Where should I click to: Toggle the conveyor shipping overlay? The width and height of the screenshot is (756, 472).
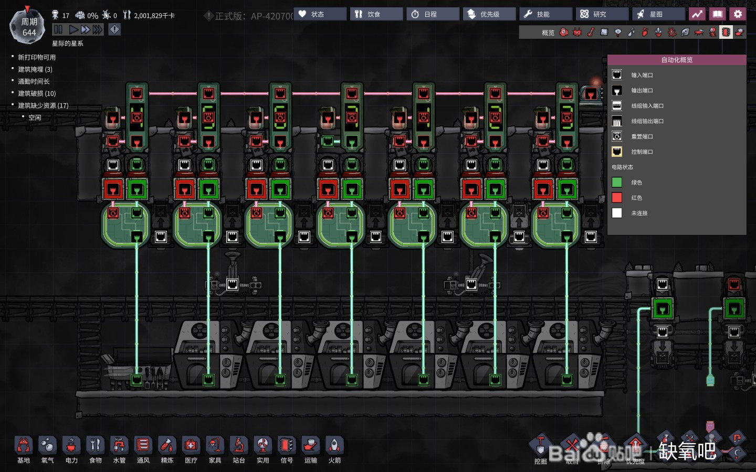[739, 33]
